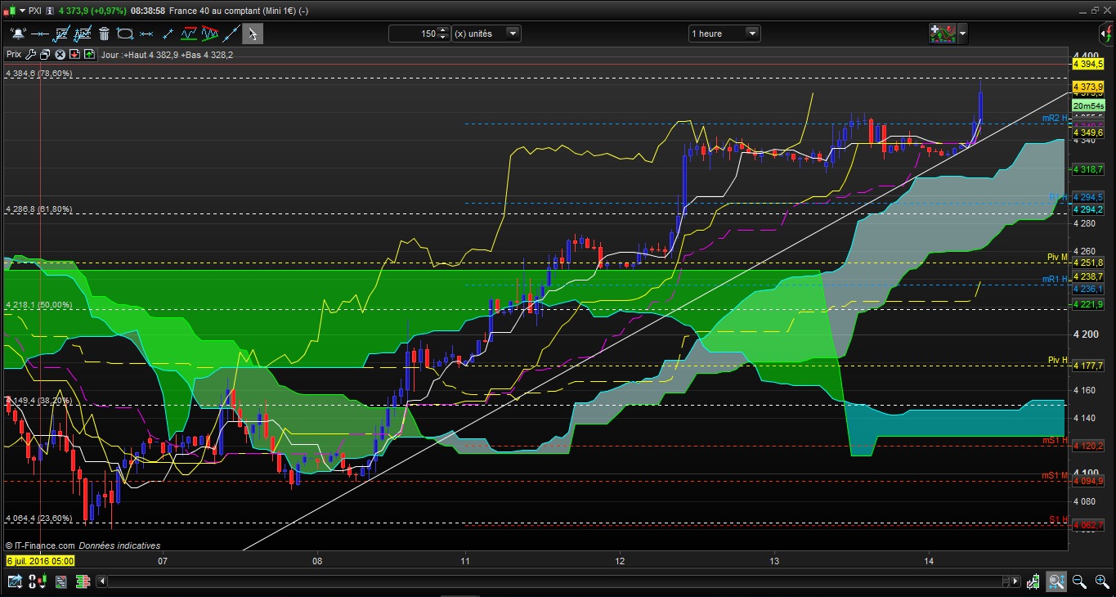This screenshot has height=597, width=1116.
Task: Click the 4 218,1 (50,00%) Fibonacci label
Action: tap(38, 305)
